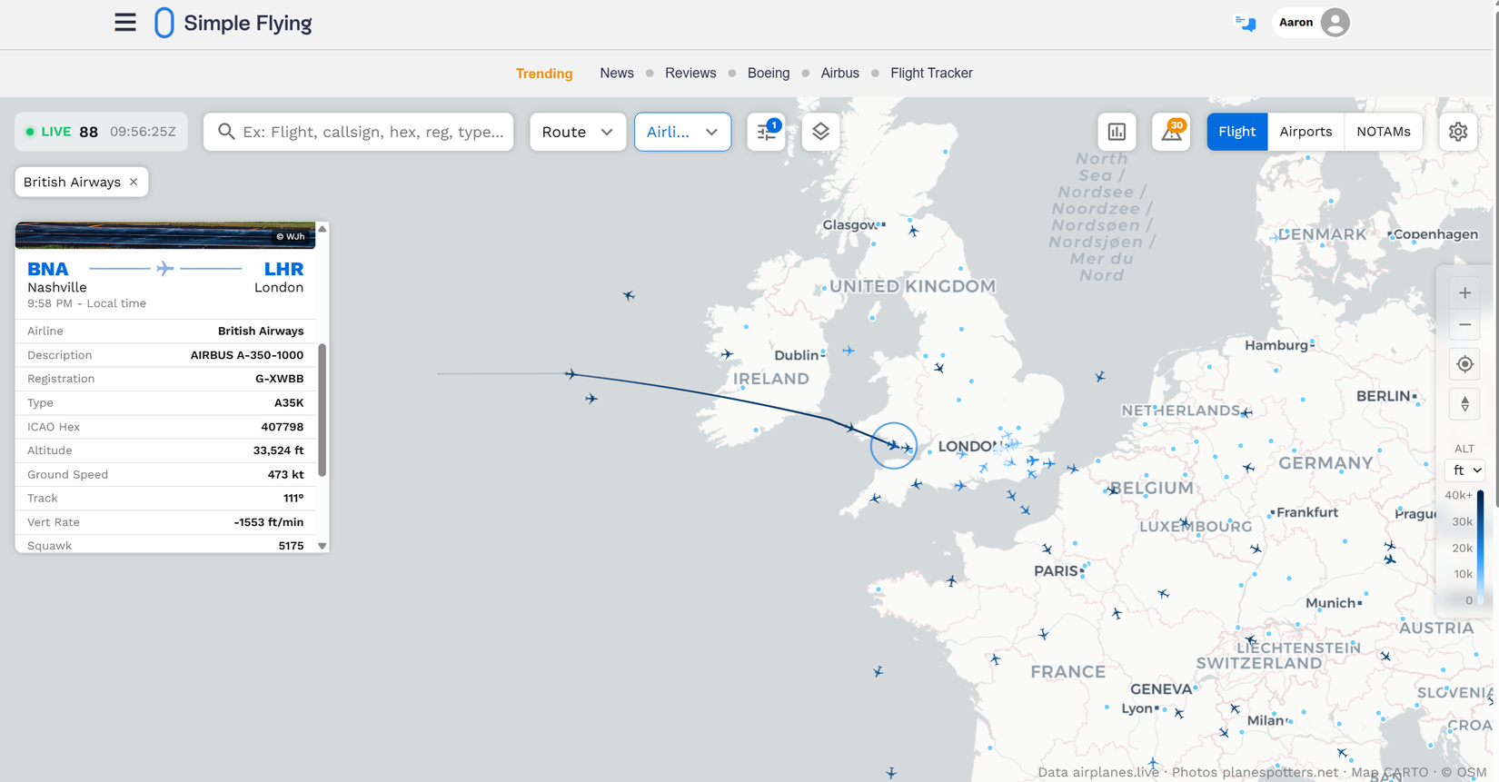Open the alerts icon showing 30
This screenshot has height=782, width=1499.
pyautogui.click(x=1172, y=132)
